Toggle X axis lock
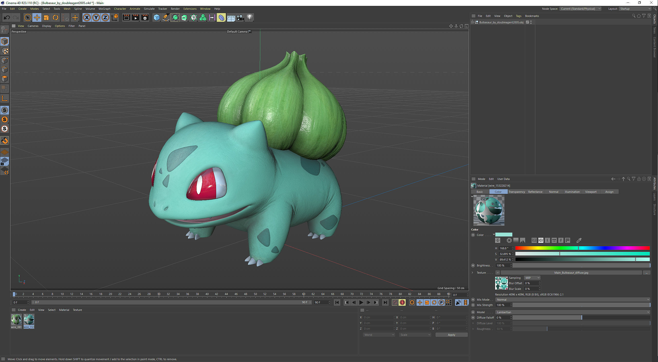The width and height of the screenshot is (658, 362). [87, 17]
